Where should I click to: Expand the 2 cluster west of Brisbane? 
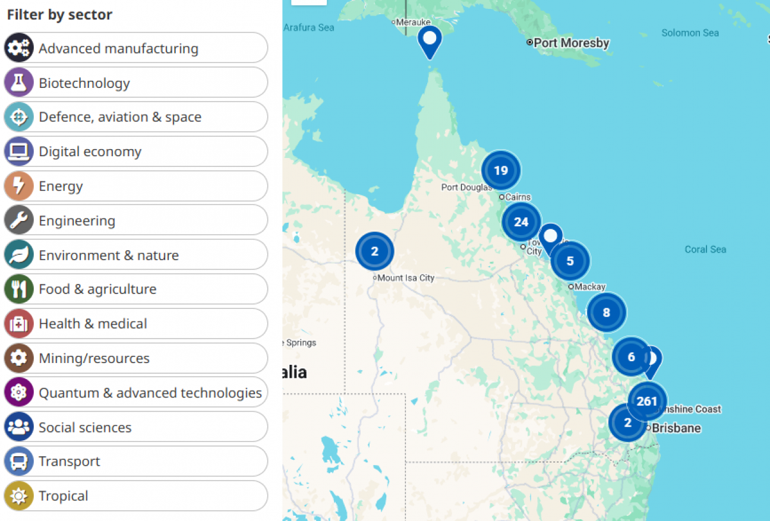[627, 423]
